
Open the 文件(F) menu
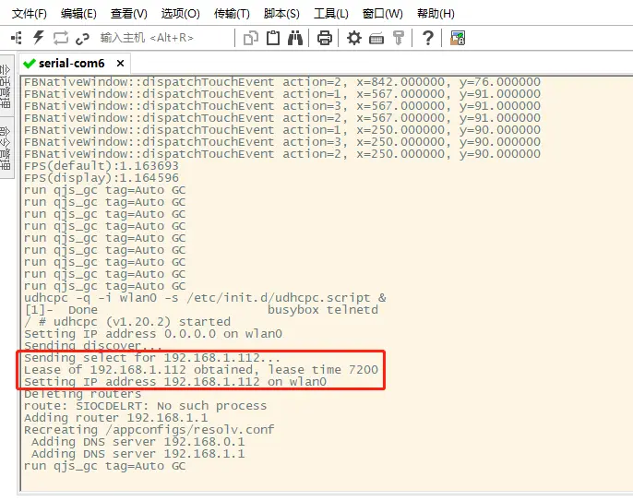pyautogui.click(x=30, y=14)
